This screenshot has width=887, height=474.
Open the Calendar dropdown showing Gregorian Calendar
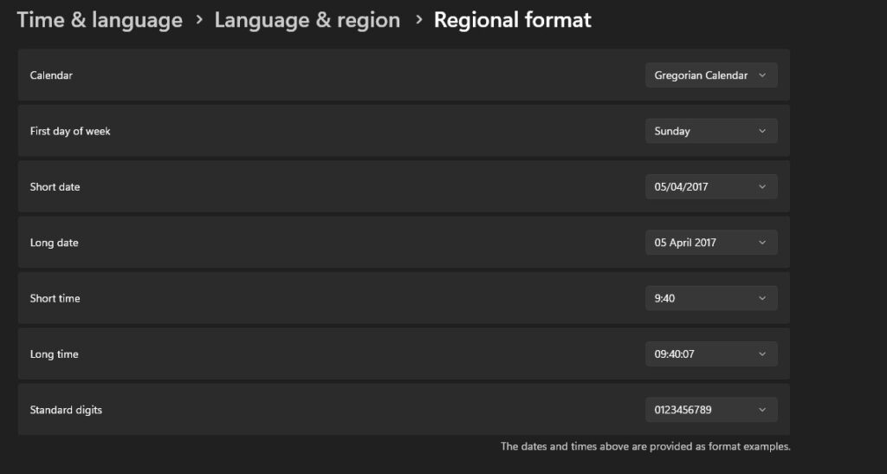(710, 75)
